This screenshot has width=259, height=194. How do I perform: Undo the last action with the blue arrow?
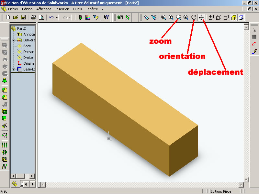click(x=51, y=17)
